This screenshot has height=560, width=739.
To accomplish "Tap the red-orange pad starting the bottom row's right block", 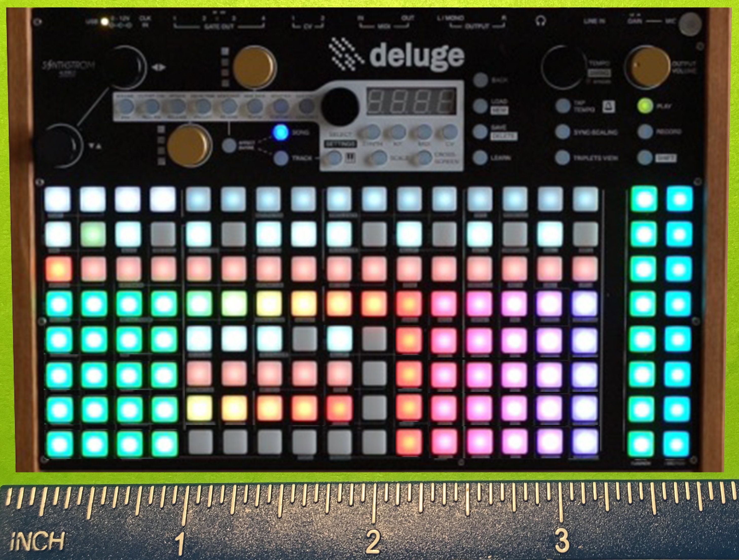I will [409, 443].
